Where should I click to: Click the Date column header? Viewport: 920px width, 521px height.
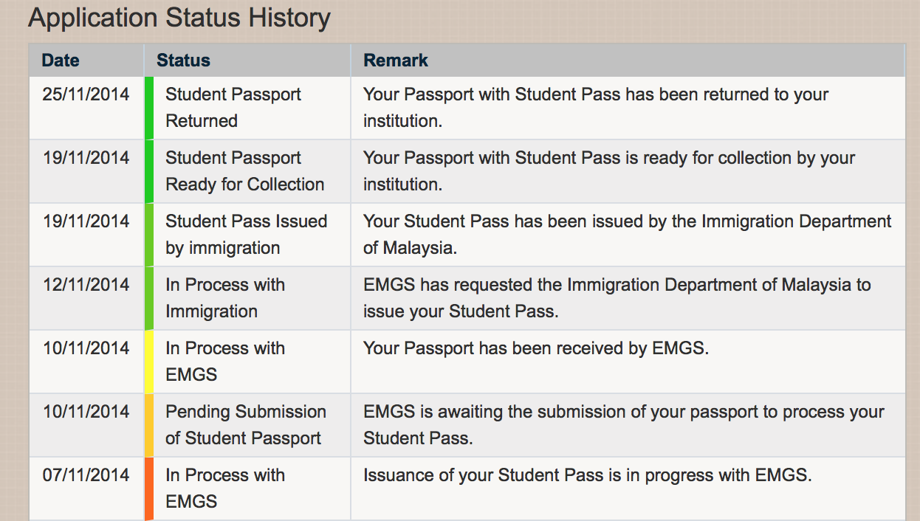coord(61,61)
